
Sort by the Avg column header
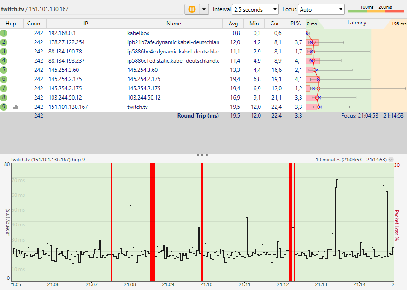[x=233, y=24]
